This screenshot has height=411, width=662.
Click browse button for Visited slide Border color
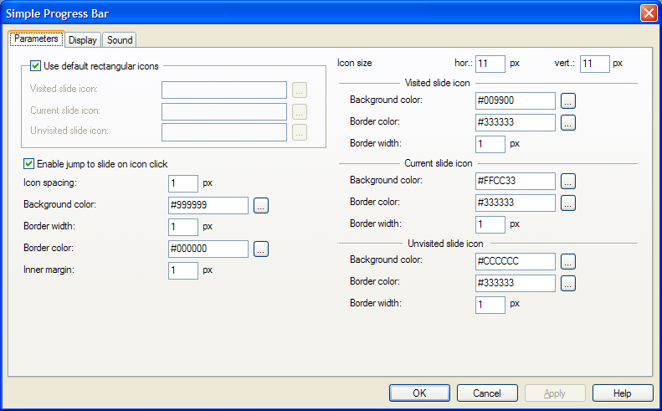pos(568,123)
